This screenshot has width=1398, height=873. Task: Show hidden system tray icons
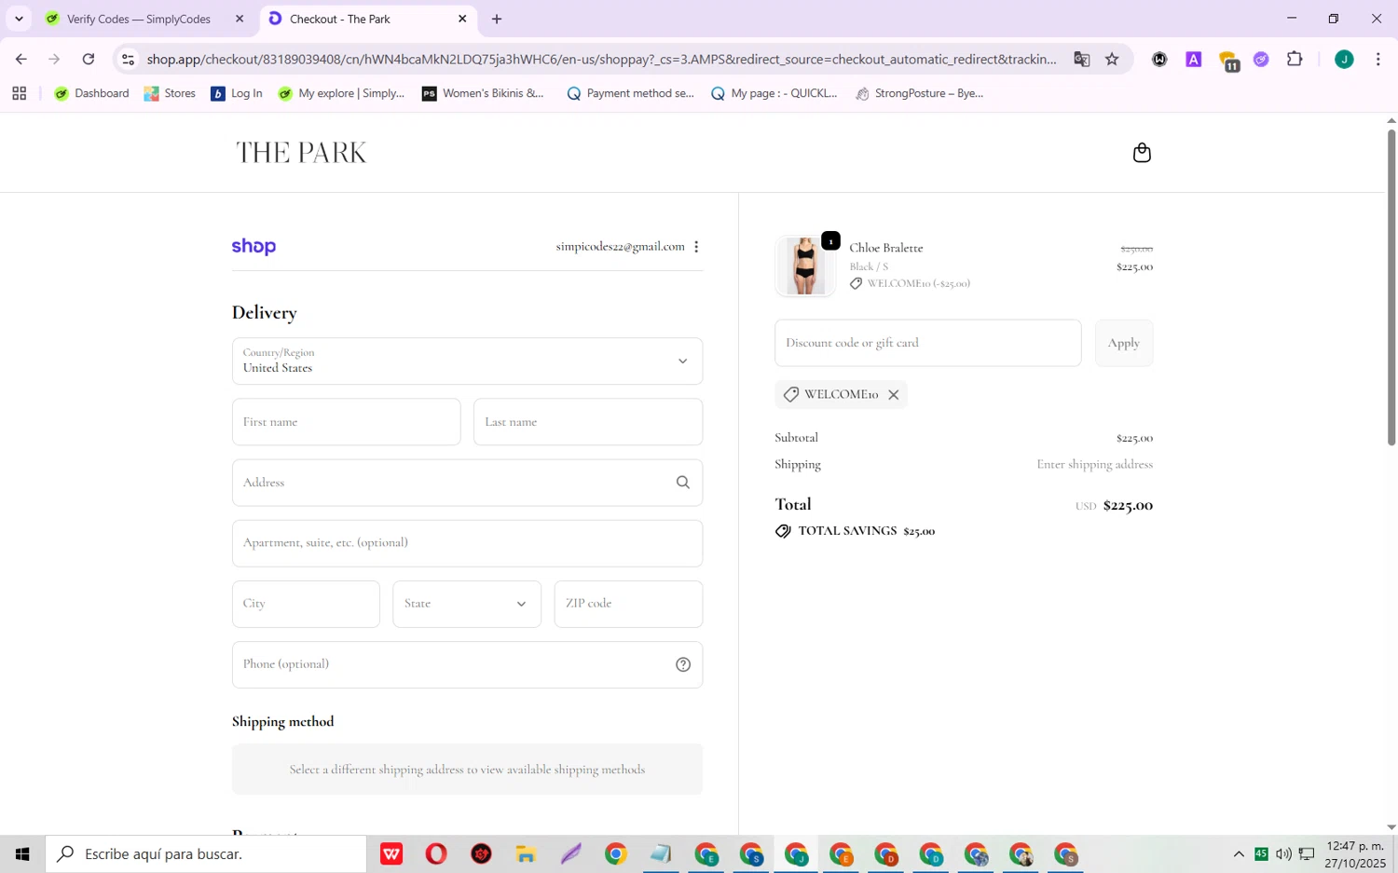(1239, 853)
